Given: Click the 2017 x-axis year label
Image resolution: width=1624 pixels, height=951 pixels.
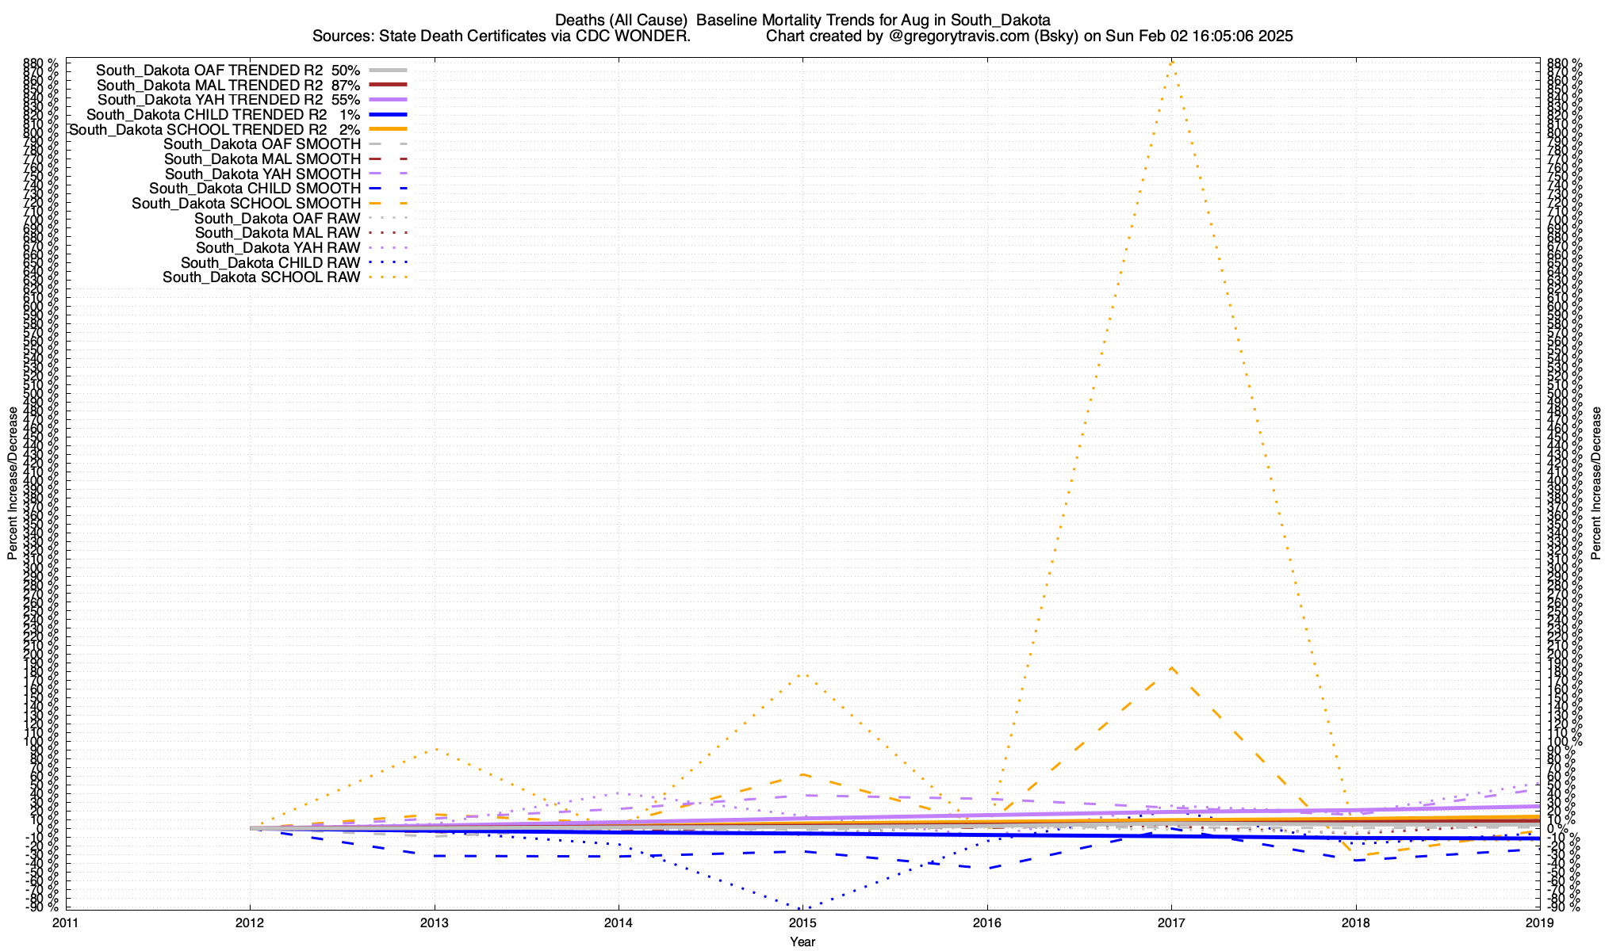Looking at the screenshot, I should click(x=1171, y=922).
